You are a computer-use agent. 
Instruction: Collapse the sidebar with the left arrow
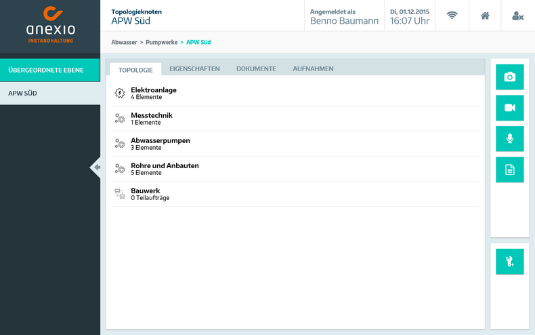pos(96,167)
